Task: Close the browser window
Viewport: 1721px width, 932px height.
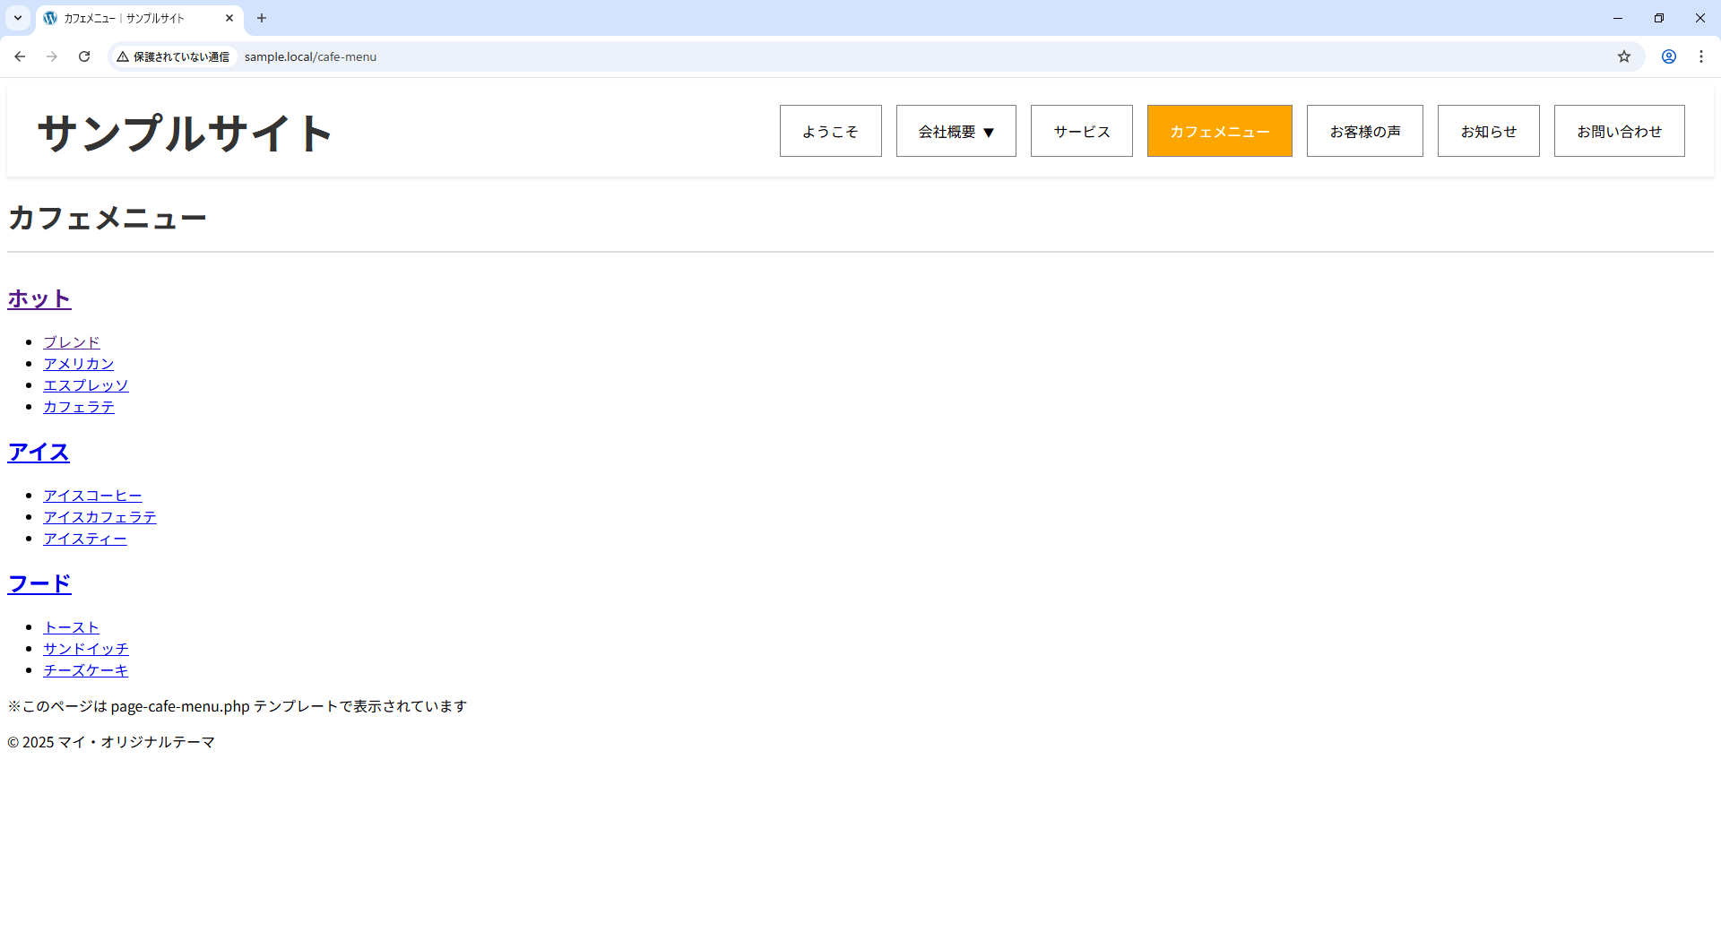Action: pyautogui.click(x=1700, y=18)
